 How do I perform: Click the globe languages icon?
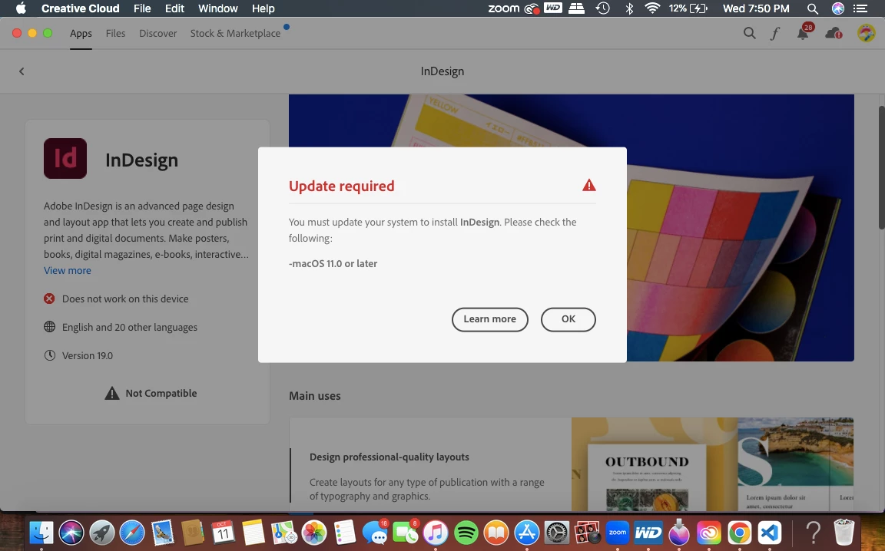50,327
